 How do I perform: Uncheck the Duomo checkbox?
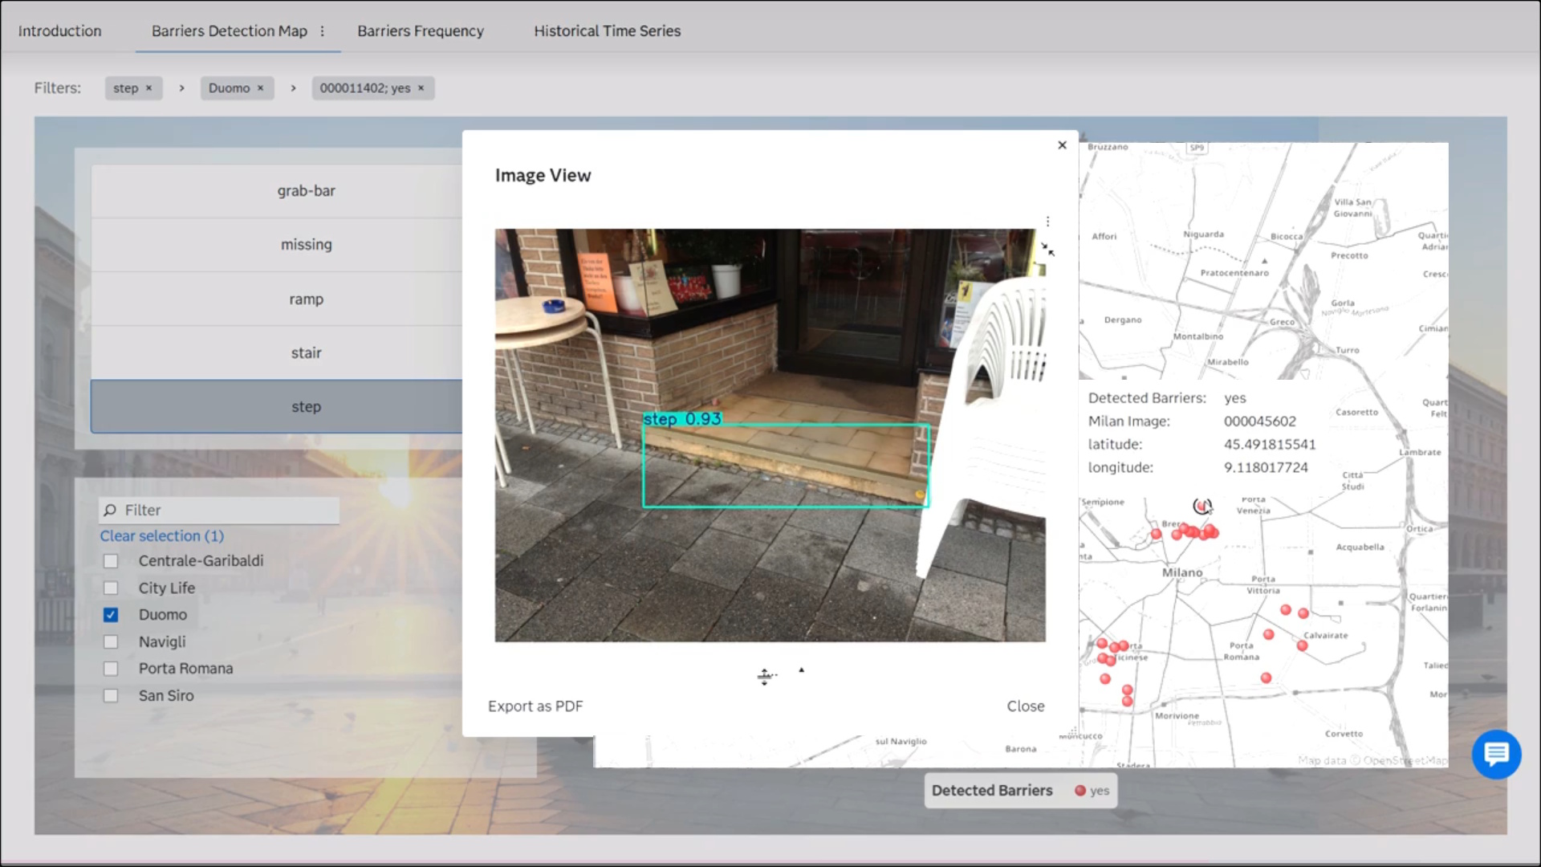point(111,615)
